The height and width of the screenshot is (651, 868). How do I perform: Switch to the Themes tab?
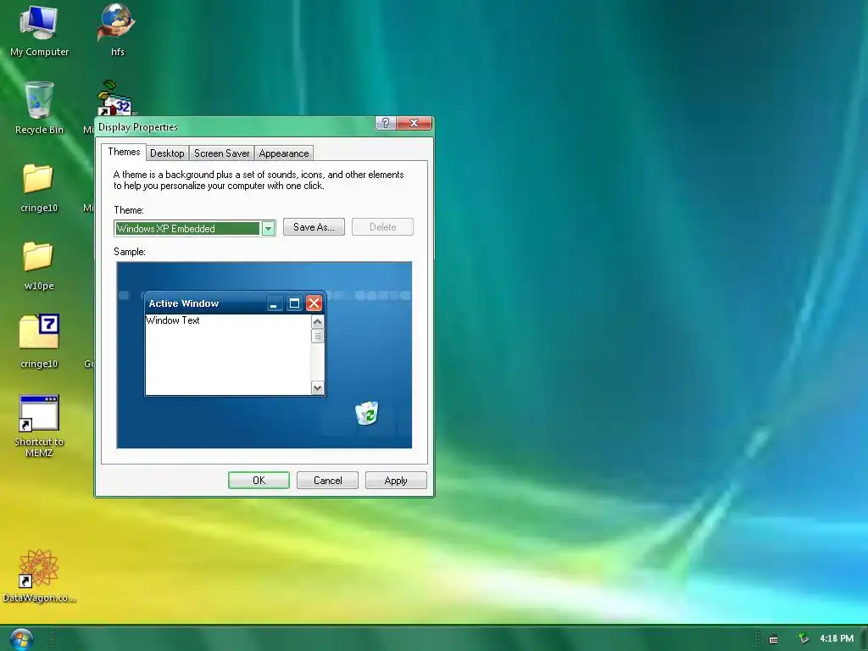pos(124,152)
